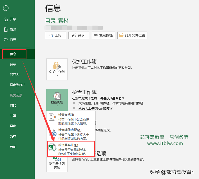199x179 pixels.
Task: Click the 打开文件位置 button
Action: 132,35
